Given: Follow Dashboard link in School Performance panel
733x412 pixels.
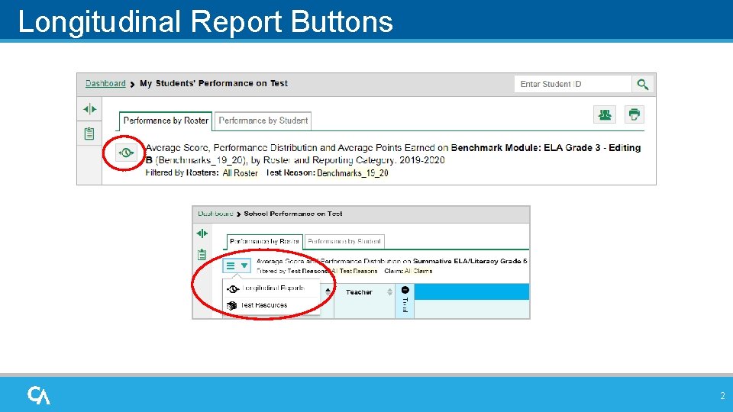Looking at the screenshot, I should tap(215, 214).
